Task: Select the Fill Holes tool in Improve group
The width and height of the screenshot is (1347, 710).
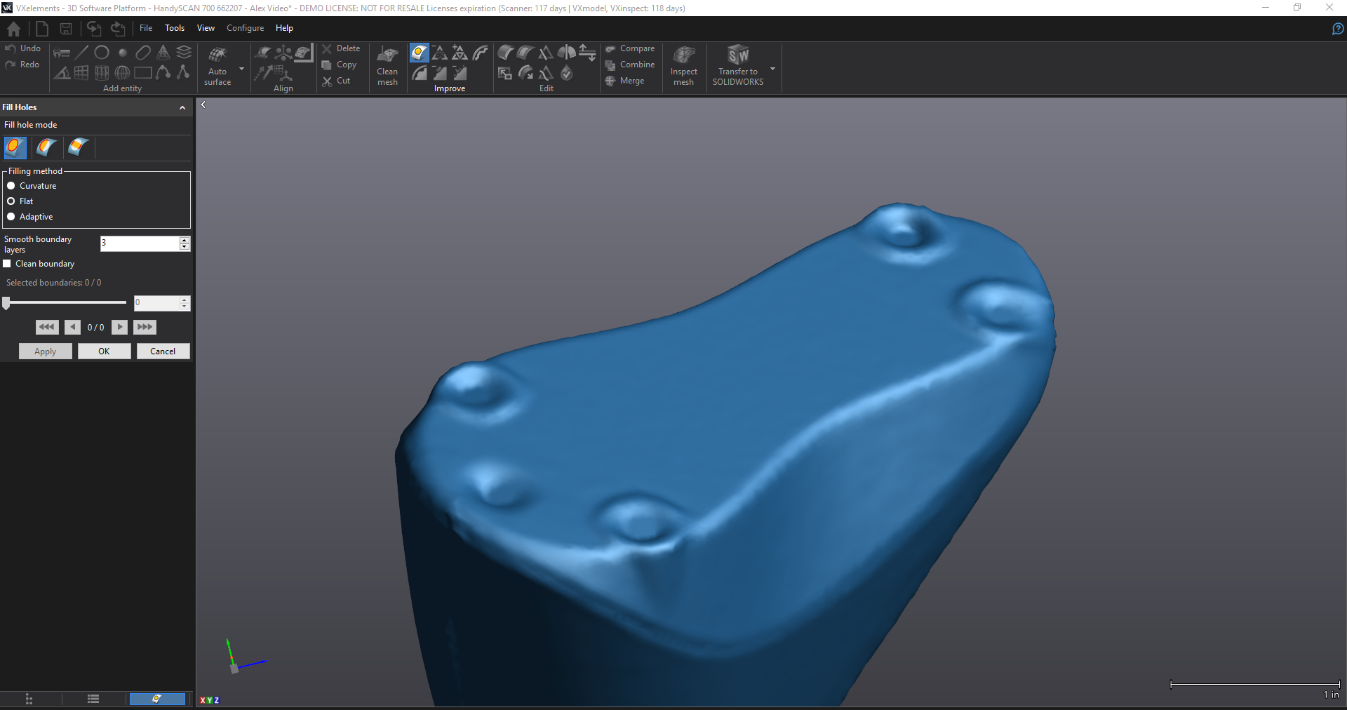Action: 419,53
